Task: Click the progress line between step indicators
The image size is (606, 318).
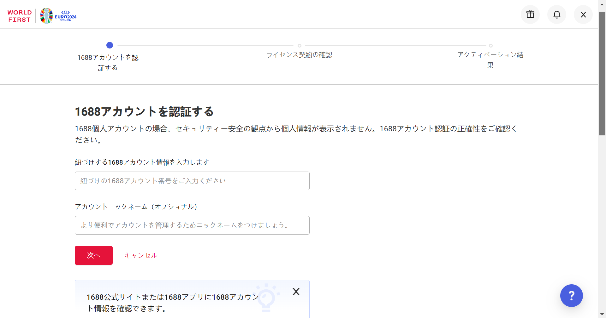Action: (x=205, y=45)
